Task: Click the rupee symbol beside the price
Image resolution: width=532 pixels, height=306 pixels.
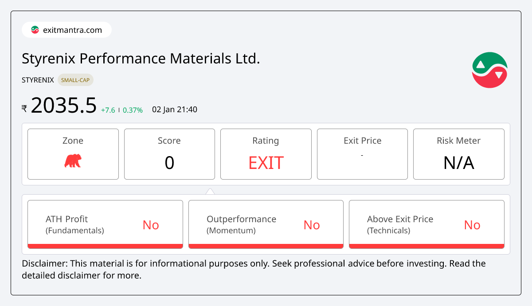Action: [x=24, y=108]
